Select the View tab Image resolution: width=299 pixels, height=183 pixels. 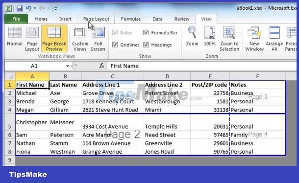(x=206, y=19)
